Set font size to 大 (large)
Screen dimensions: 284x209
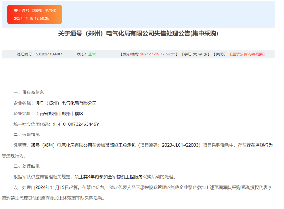pos(195,54)
